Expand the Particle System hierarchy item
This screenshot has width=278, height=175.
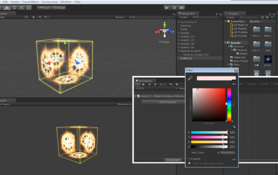click(x=178, y=51)
